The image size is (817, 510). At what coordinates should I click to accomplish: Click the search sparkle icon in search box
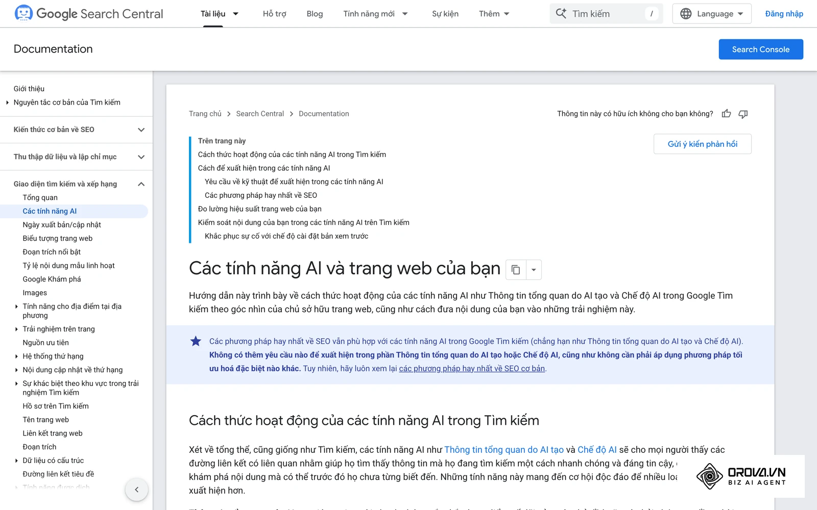[561, 14]
